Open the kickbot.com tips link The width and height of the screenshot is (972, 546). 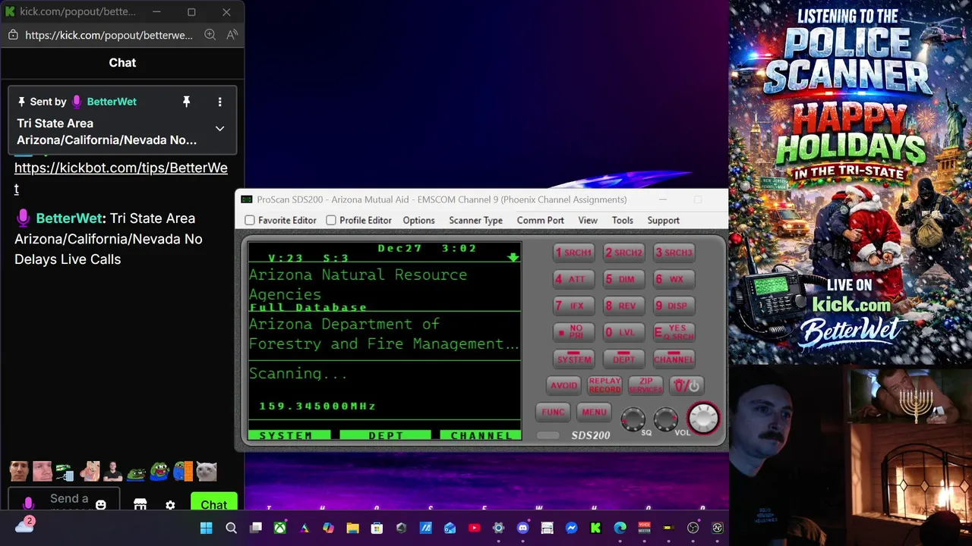tap(121, 177)
